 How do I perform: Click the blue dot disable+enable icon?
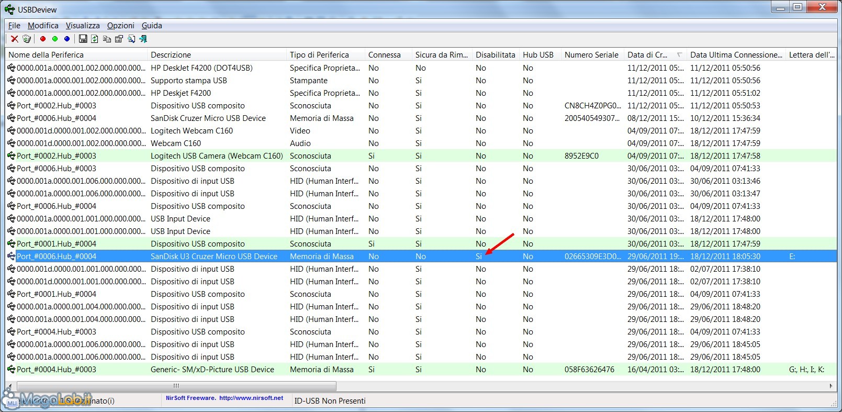pyautogui.click(x=67, y=39)
